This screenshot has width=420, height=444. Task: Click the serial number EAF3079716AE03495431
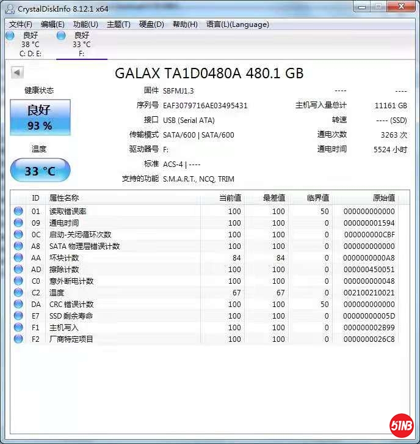point(205,106)
